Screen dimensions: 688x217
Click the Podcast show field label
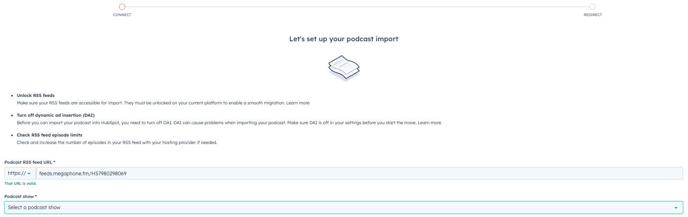click(21, 197)
